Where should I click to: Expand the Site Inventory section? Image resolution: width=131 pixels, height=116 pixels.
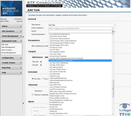point(11,31)
